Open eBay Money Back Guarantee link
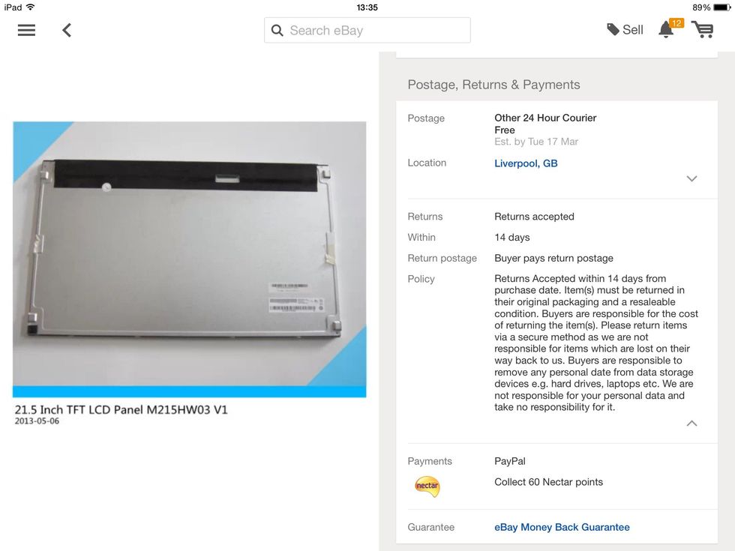 (x=562, y=527)
